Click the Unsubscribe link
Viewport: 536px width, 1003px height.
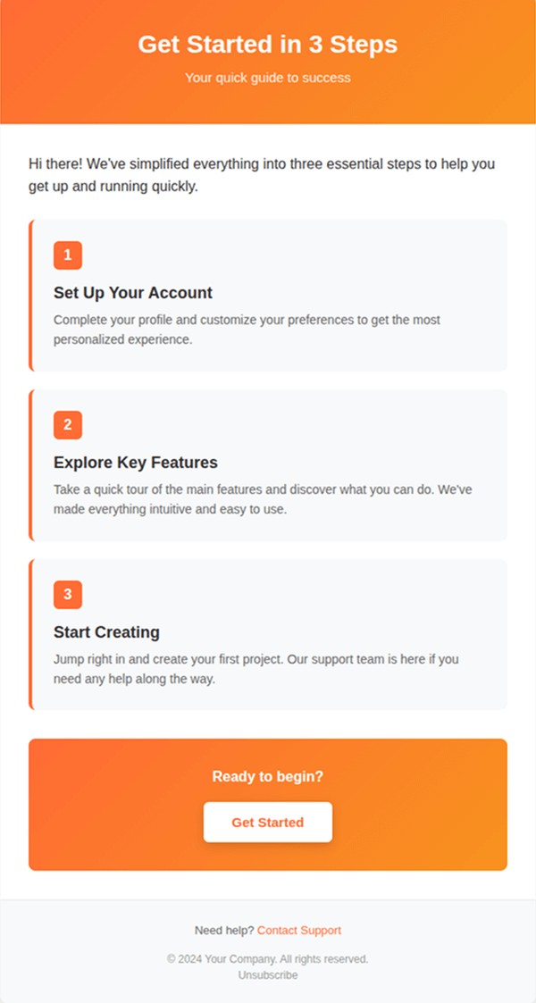(x=268, y=975)
